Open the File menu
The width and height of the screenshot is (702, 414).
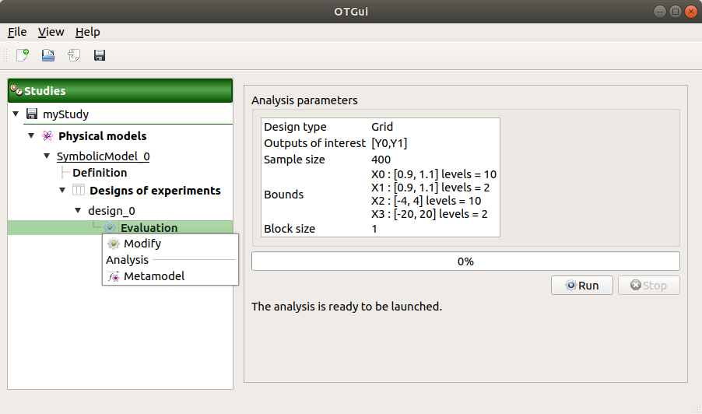17,32
